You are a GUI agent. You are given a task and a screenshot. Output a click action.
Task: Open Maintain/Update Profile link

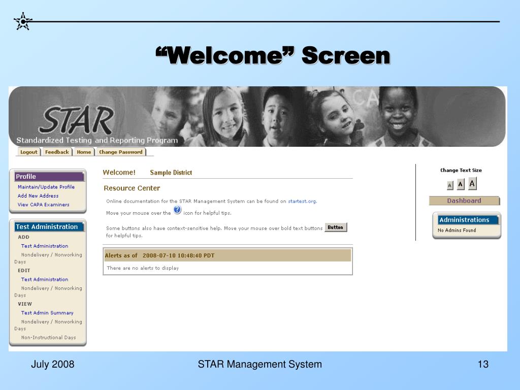46,187
